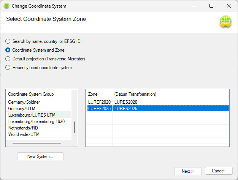Viewport: 238px width, 180px height.
Task: Pick Luxembourg/LURES LTM group
Action: (x=39, y=115)
